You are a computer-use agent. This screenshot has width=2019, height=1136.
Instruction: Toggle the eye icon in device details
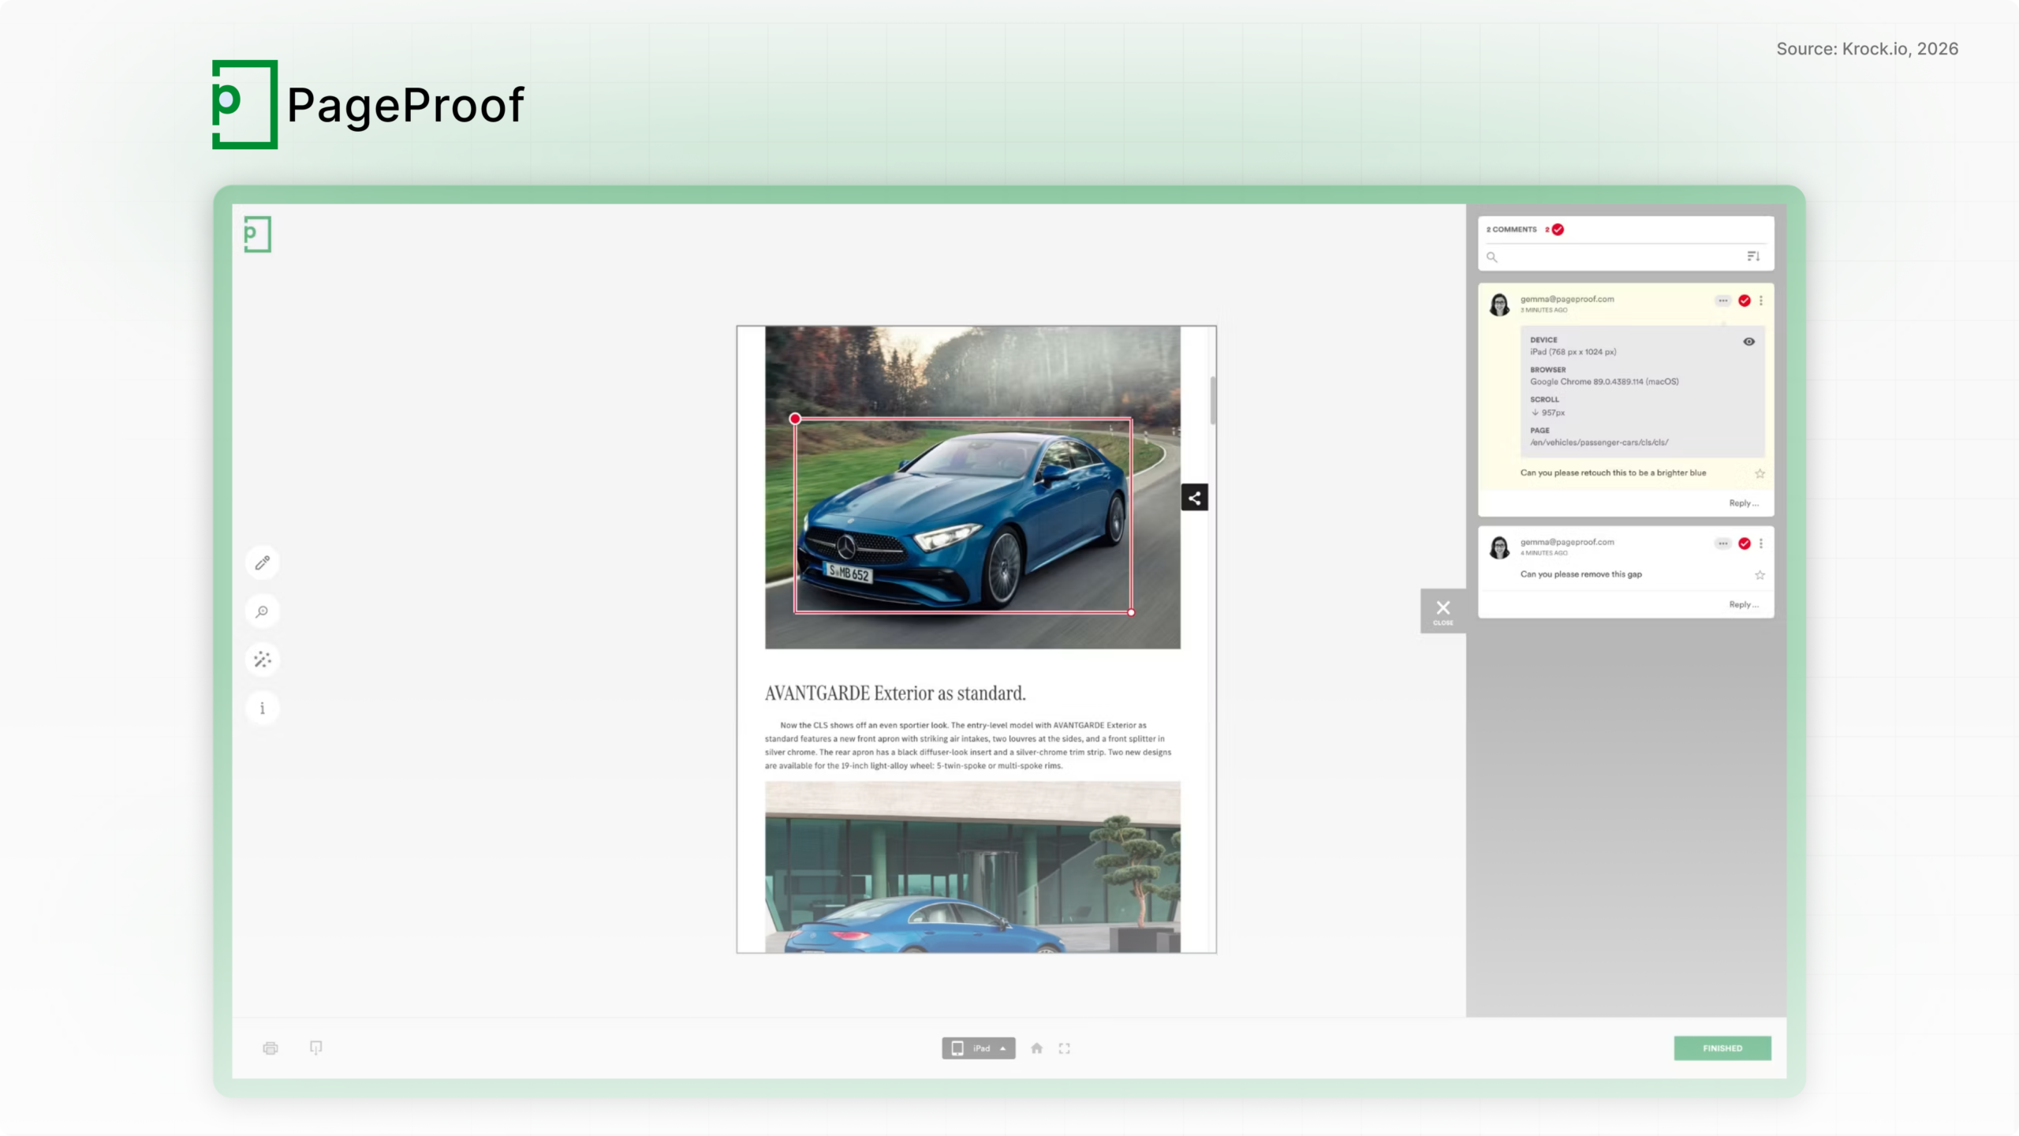pyautogui.click(x=1748, y=342)
